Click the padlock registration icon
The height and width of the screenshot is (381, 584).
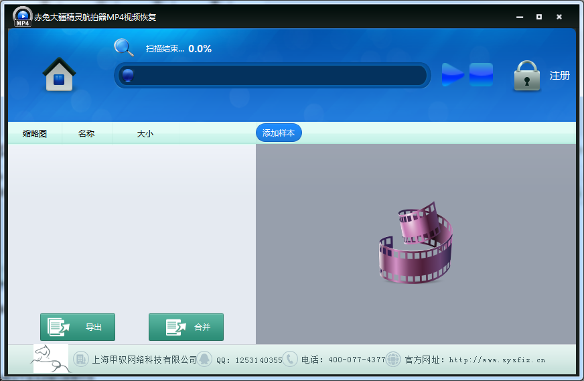526,76
